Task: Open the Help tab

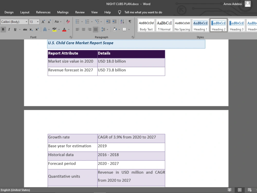Action: pos(107,12)
